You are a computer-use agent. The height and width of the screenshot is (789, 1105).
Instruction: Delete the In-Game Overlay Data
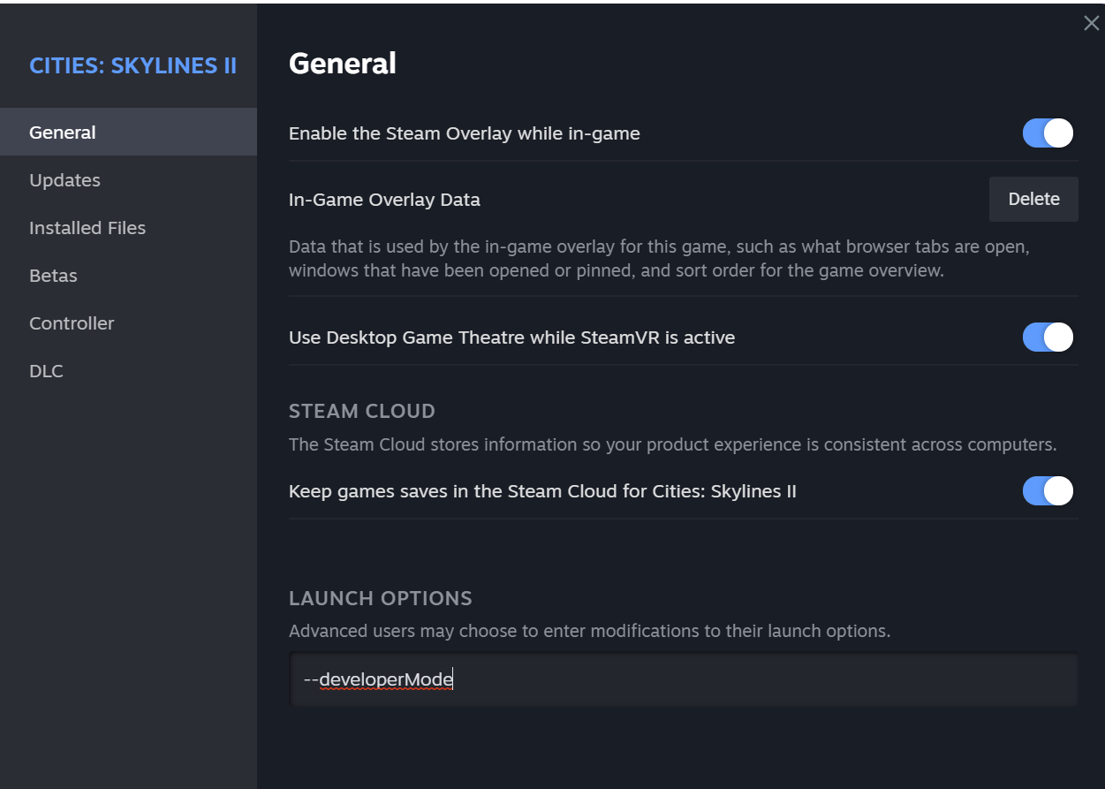tap(1033, 199)
